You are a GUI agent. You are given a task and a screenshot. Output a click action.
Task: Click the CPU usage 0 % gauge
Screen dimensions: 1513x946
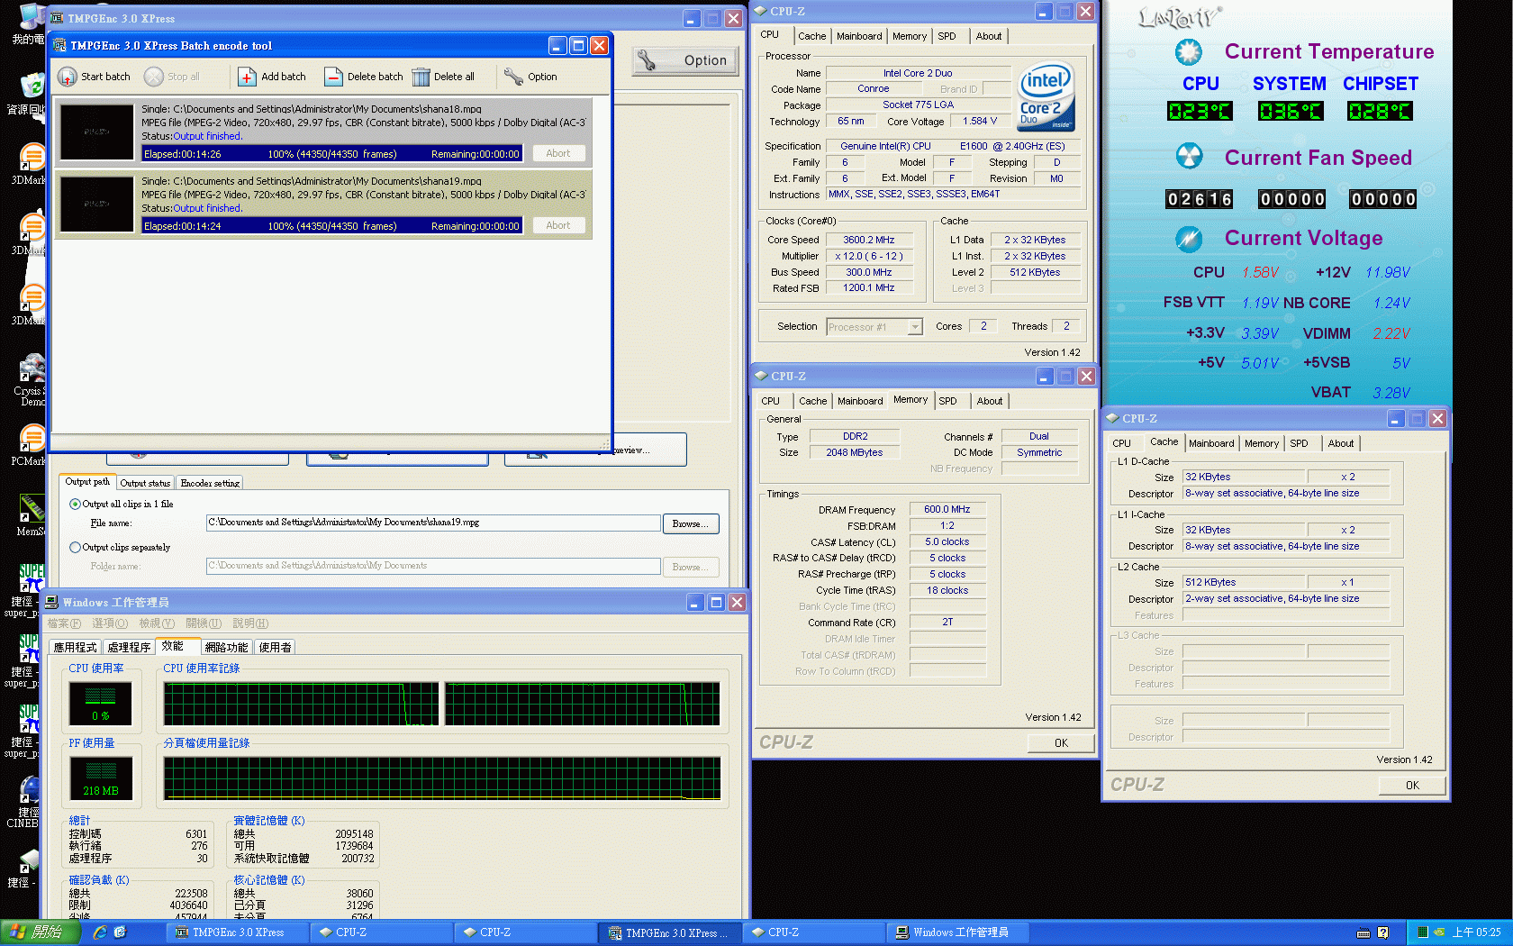point(101,704)
